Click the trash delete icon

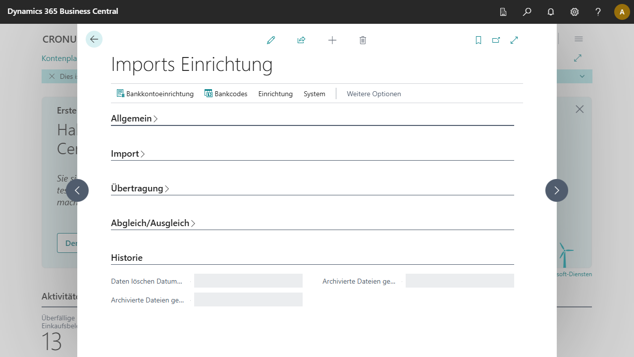click(x=363, y=40)
